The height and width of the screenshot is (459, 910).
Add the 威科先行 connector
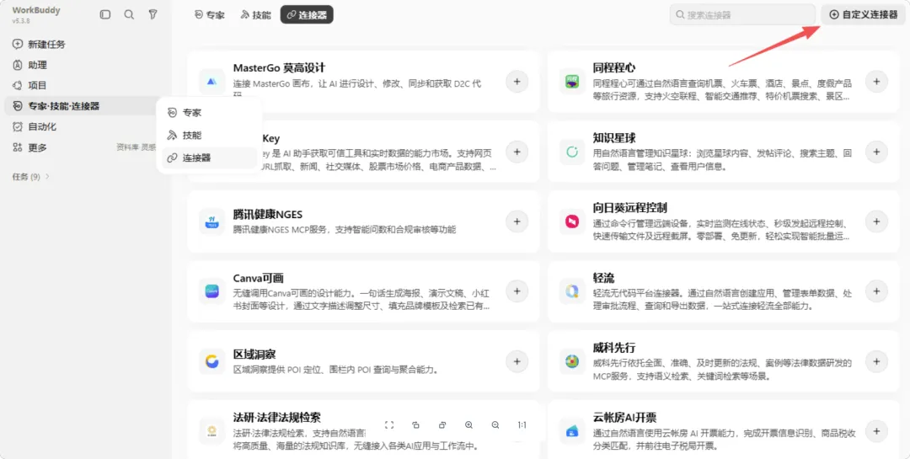(x=876, y=361)
